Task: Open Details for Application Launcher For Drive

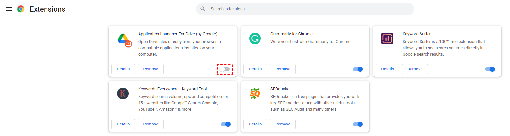Action: pos(123,69)
